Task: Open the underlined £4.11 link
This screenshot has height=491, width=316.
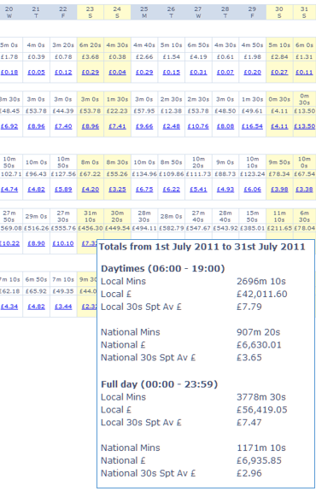Action: [279, 126]
